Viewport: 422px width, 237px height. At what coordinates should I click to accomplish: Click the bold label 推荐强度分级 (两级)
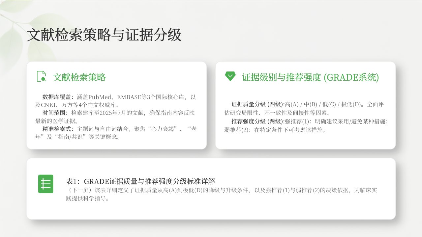(x=258, y=121)
